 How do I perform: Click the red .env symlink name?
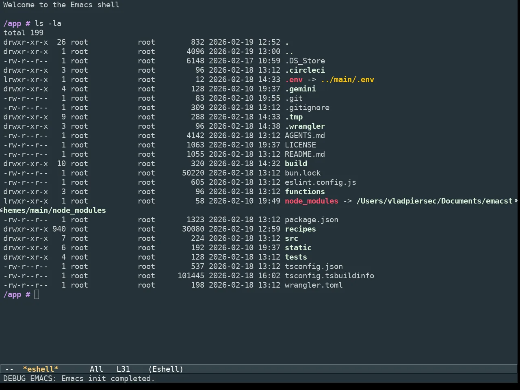(294, 80)
